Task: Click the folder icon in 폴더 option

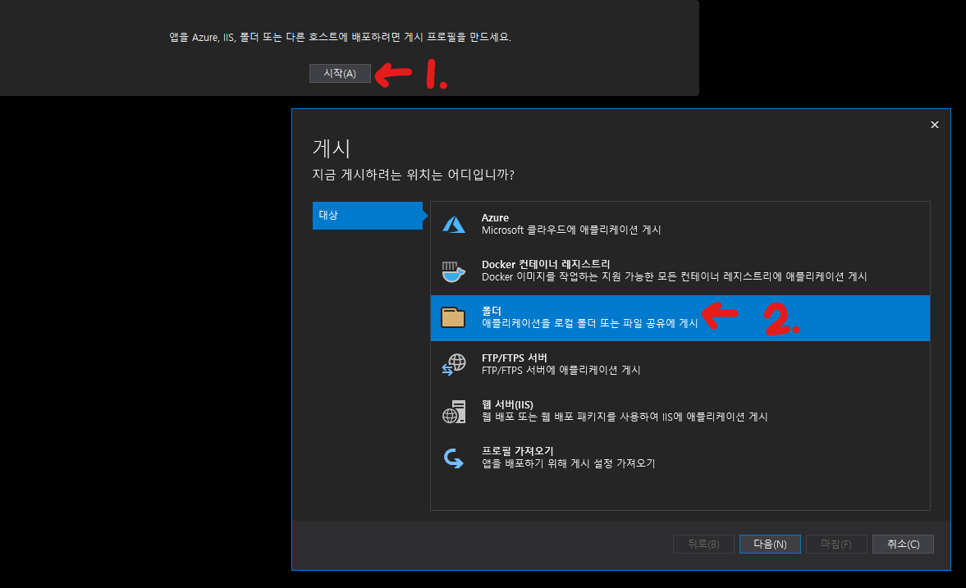Action: [454, 317]
